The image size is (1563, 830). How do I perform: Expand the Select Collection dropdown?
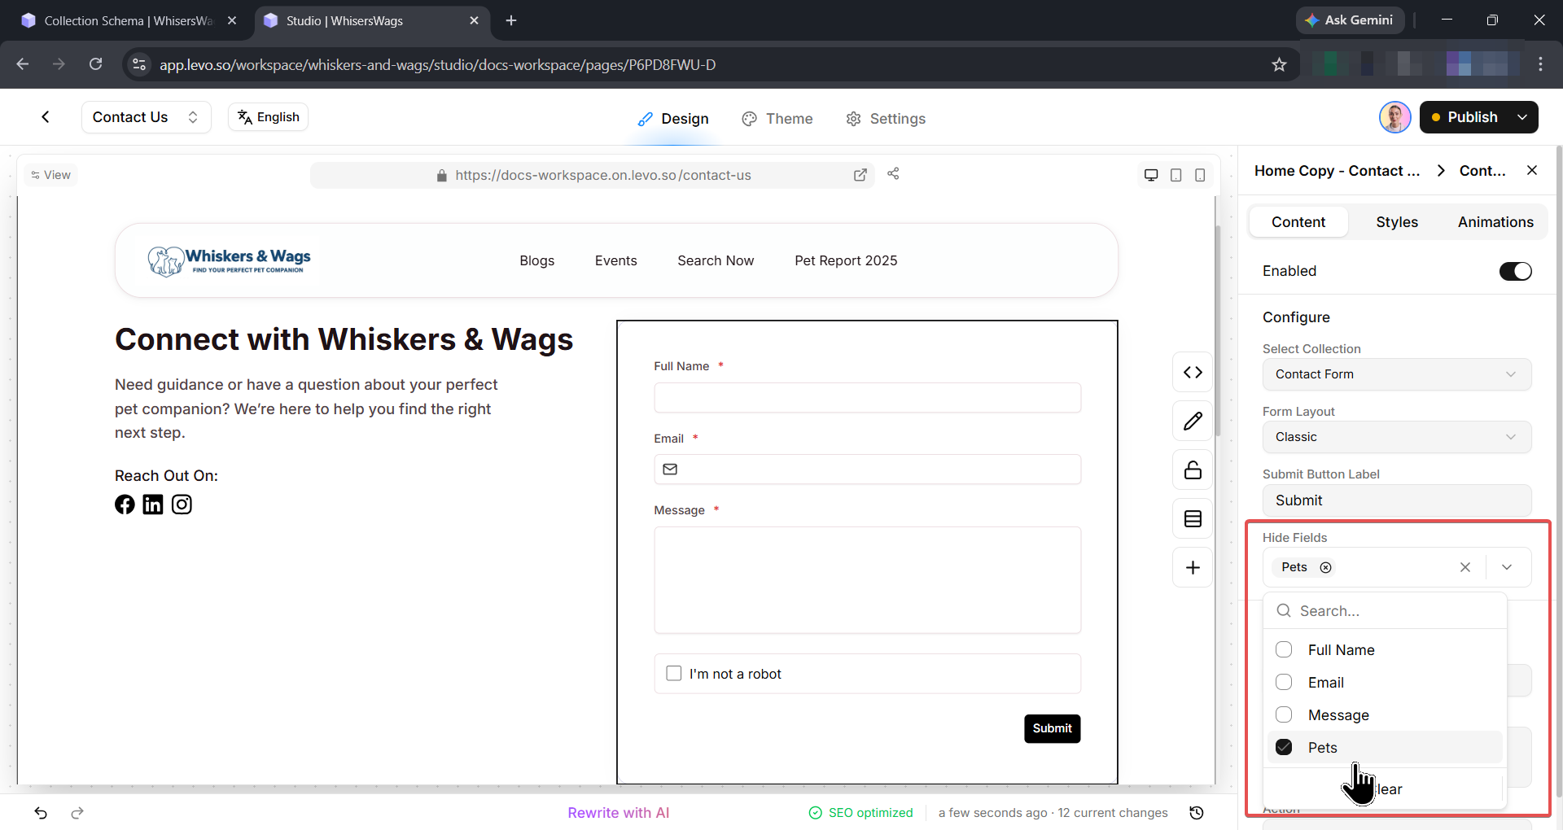[x=1396, y=374]
